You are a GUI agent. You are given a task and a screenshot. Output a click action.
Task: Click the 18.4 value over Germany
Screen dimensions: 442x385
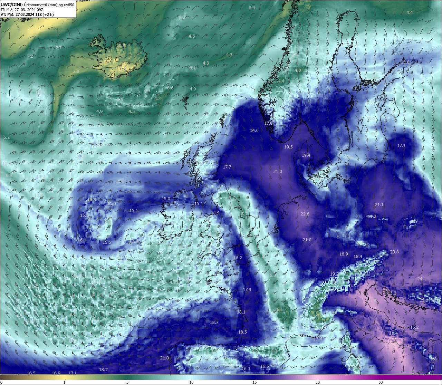[358, 257]
